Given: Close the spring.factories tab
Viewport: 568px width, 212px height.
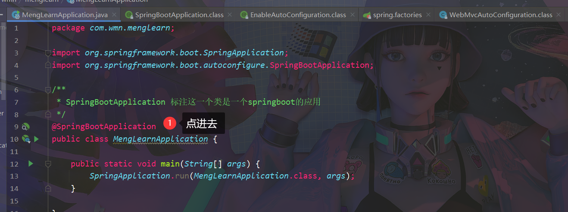Looking at the screenshot, I should click(428, 15).
